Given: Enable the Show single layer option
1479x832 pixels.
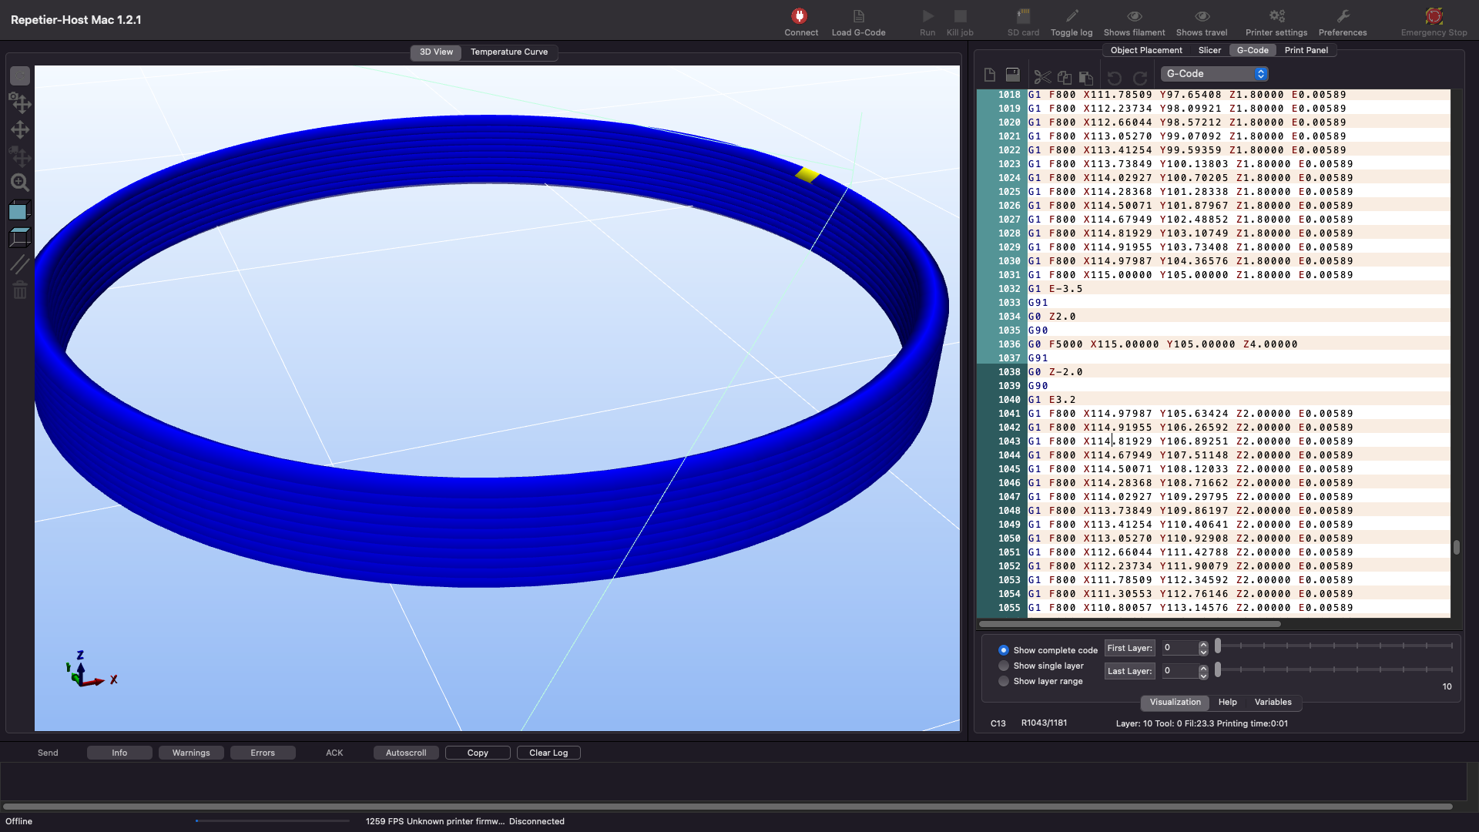Looking at the screenshot, I should click(x=1004, y=665).
